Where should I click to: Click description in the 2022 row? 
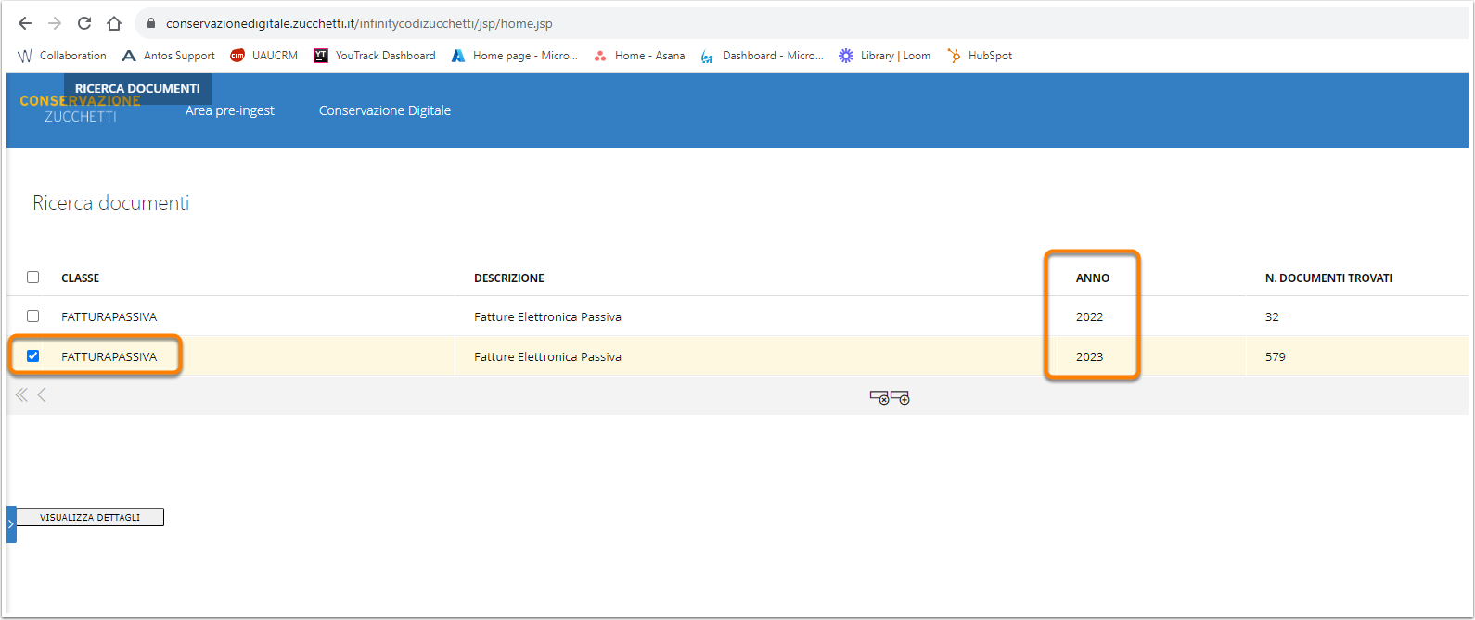(547, 316)
